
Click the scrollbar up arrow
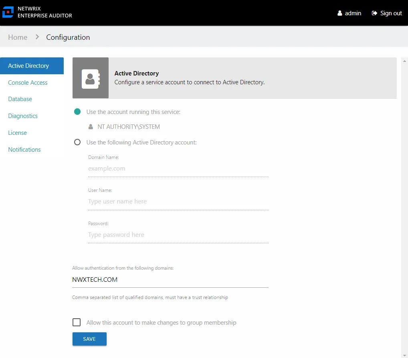click(x=404, y=61)
